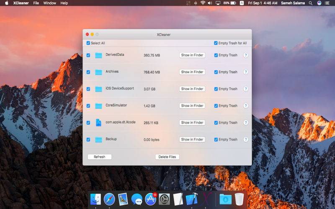Click the com.apple.dt.Xcode file icon
This screenshot has height=209, width=335.
(98, 122)
